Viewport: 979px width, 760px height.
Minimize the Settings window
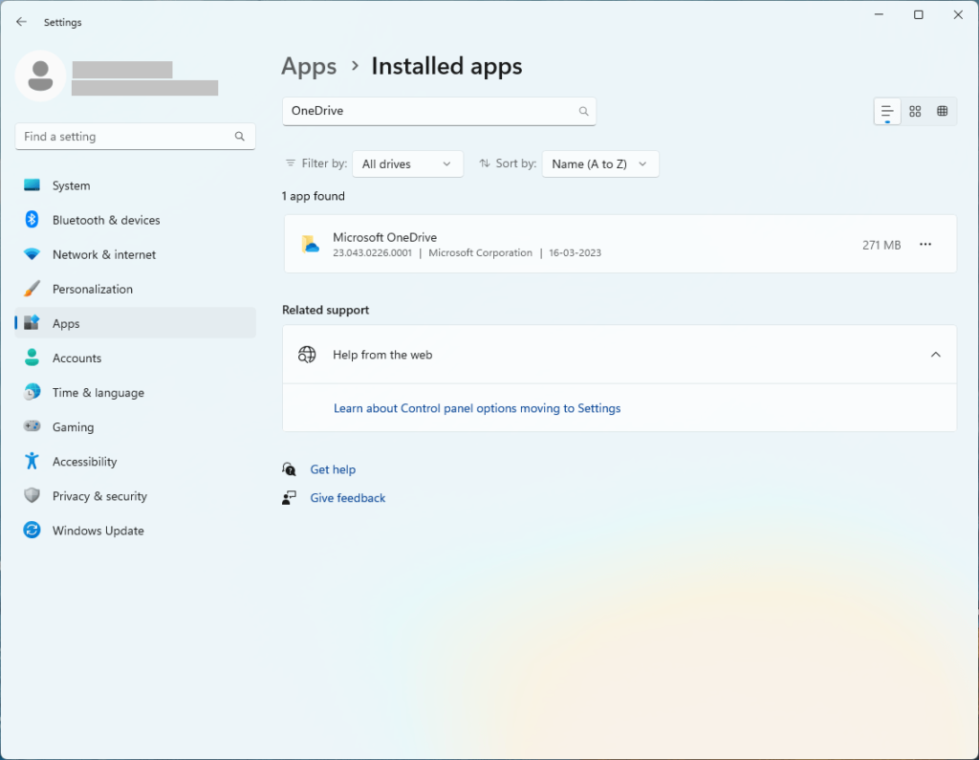[880, 14]
